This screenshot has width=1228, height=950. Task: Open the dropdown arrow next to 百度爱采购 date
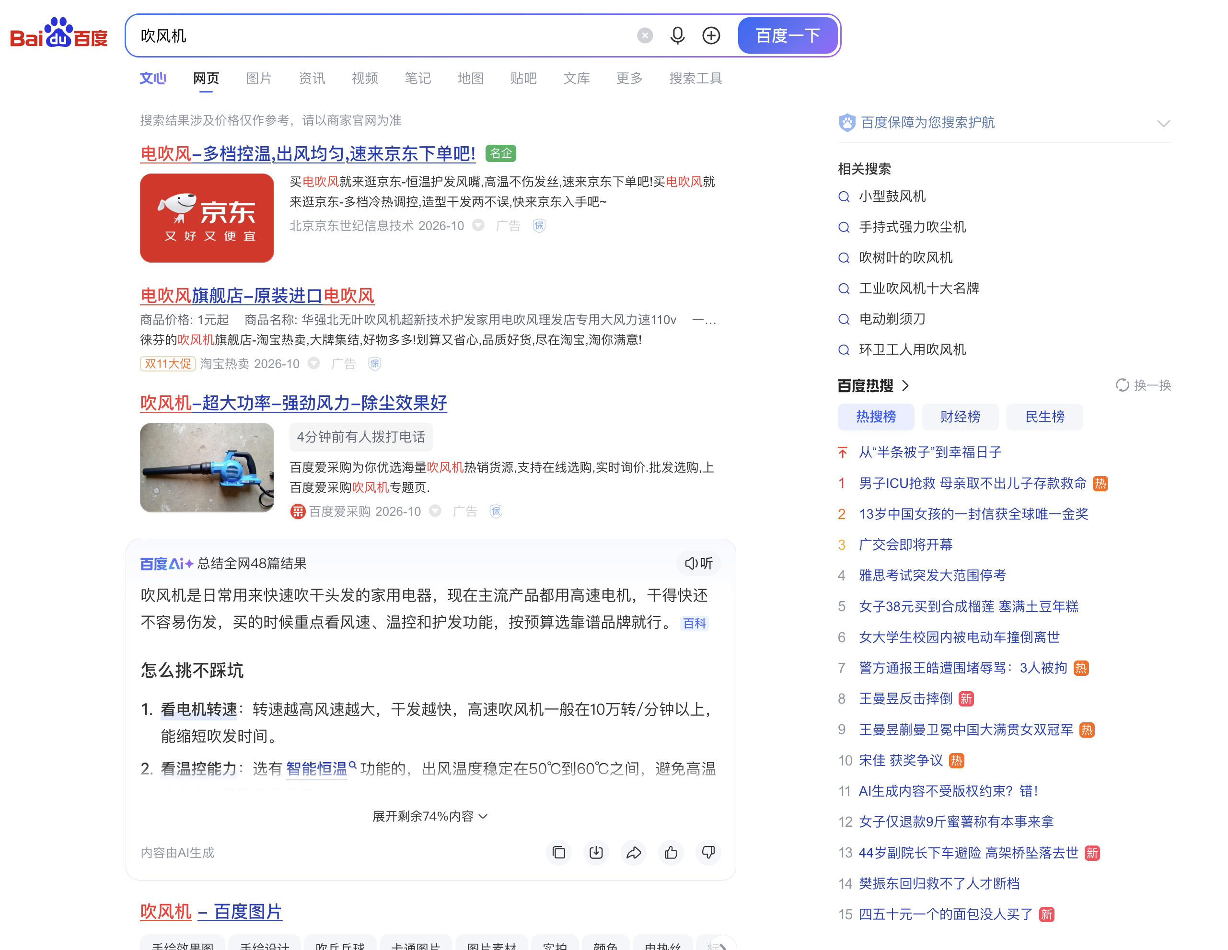(x=435, y=511)
